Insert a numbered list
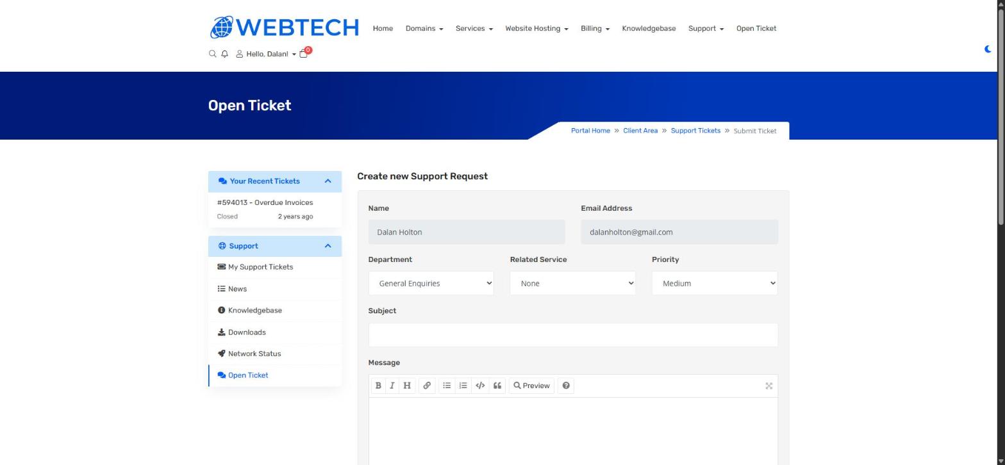The image size is (1005, 465). [463, 386]
